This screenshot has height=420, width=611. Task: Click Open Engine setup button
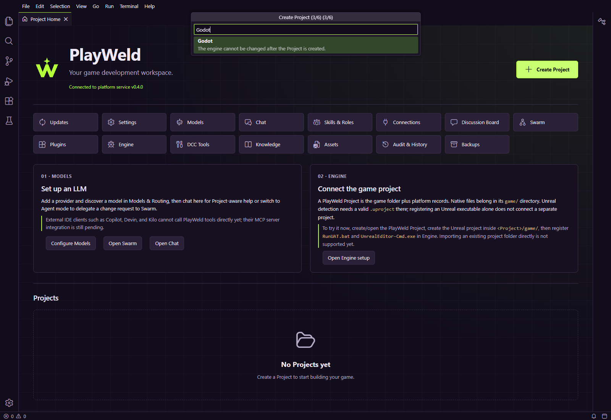pos(349,258)
